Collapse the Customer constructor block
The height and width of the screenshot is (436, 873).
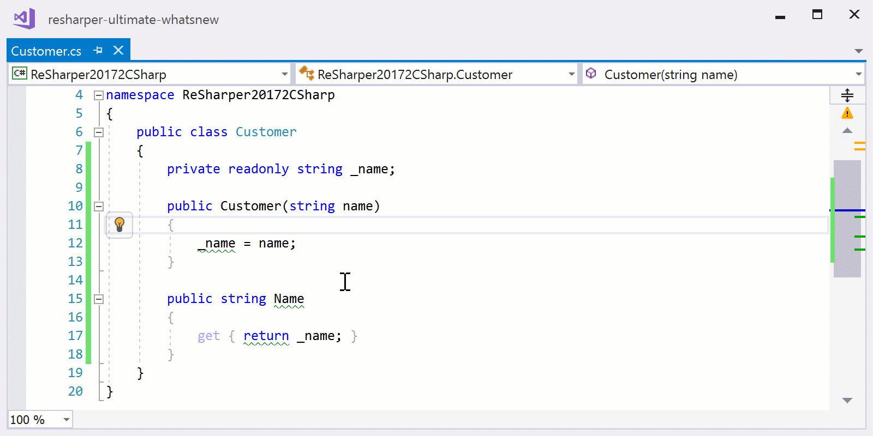pyautogui.click(x=99, y=207)
